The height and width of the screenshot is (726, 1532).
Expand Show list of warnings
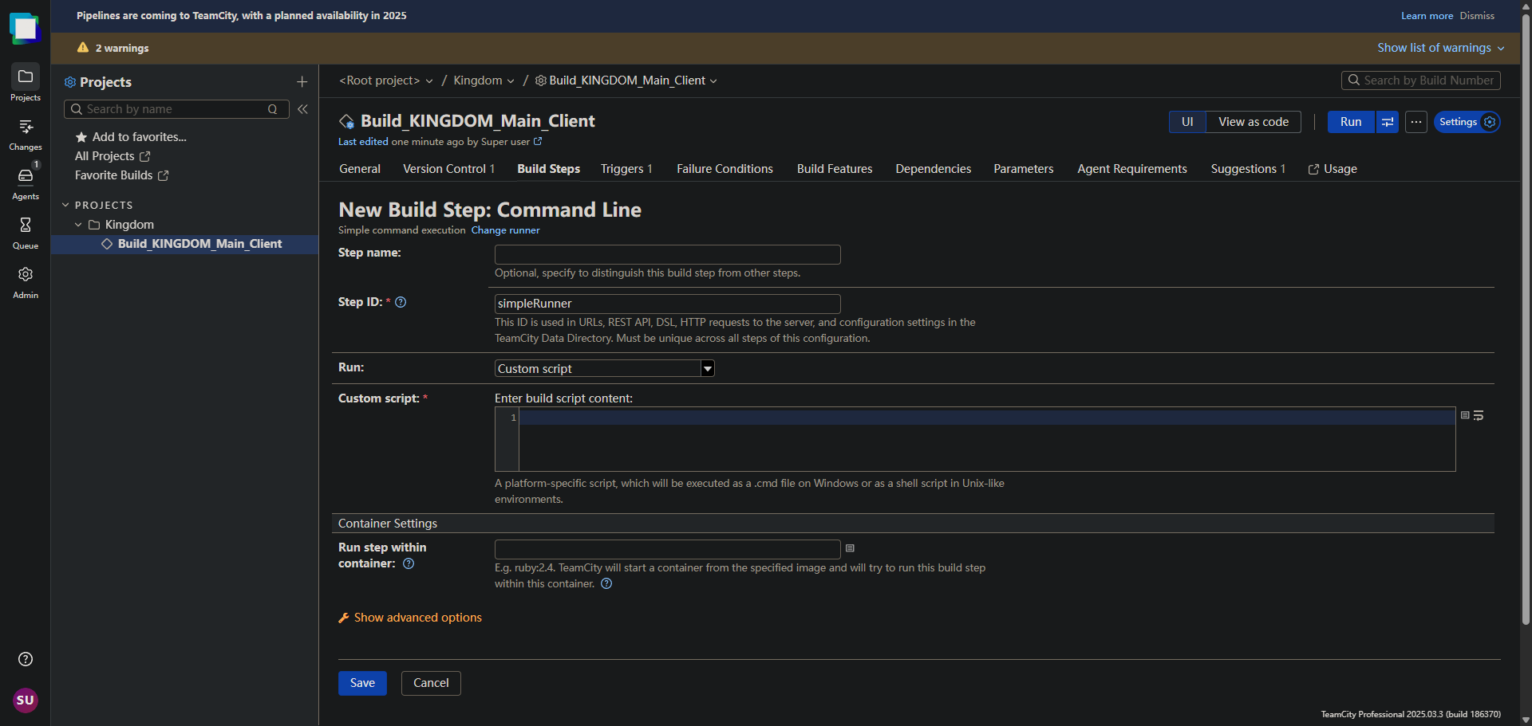(1440, 48)
